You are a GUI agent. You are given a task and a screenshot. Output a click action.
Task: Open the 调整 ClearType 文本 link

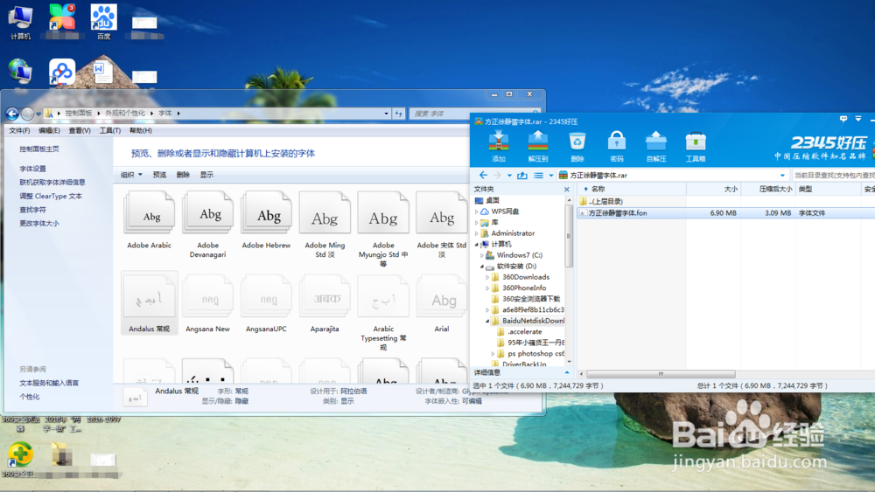pos(51,196)
